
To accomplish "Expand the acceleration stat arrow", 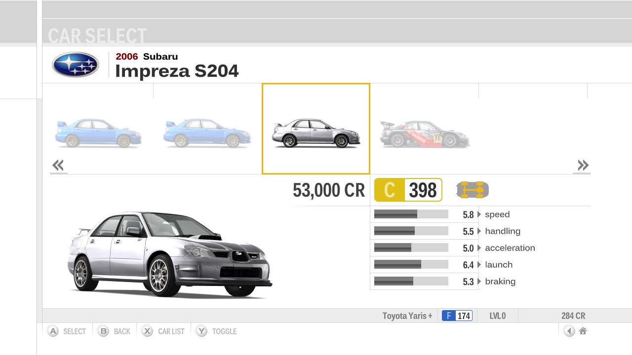I will 479,248.
